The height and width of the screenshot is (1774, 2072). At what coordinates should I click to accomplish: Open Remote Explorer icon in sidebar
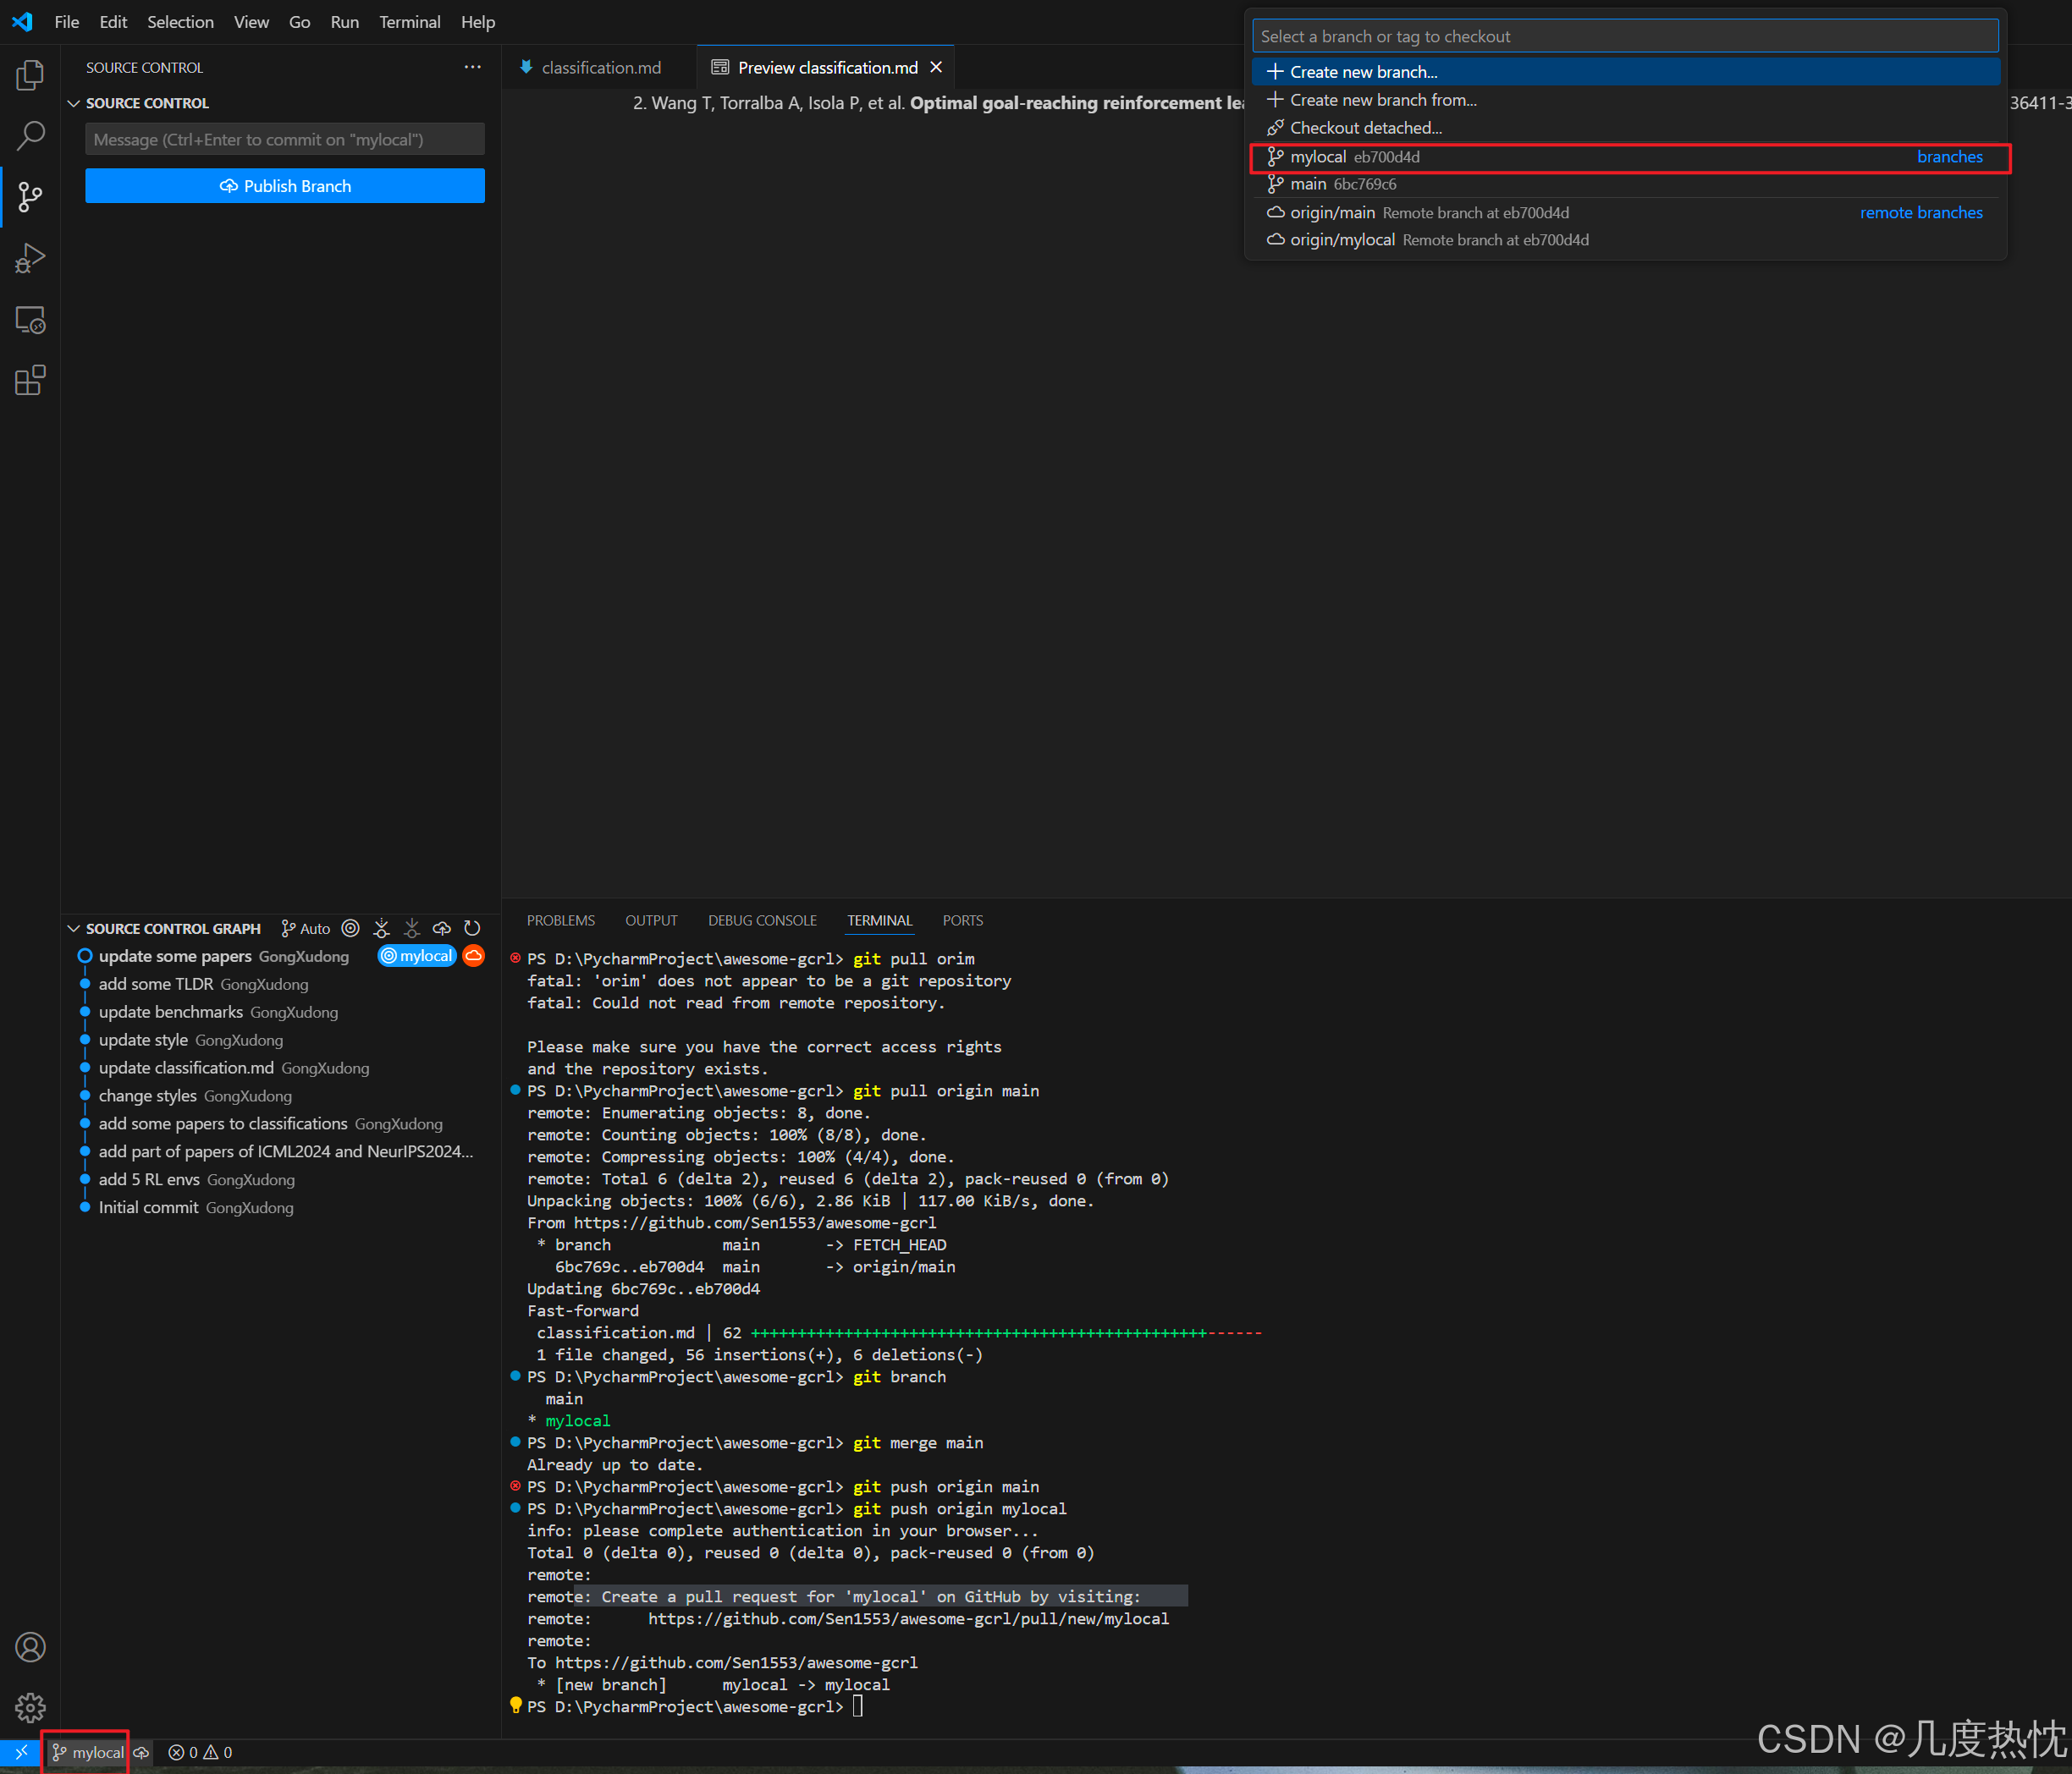click(30, 320)
